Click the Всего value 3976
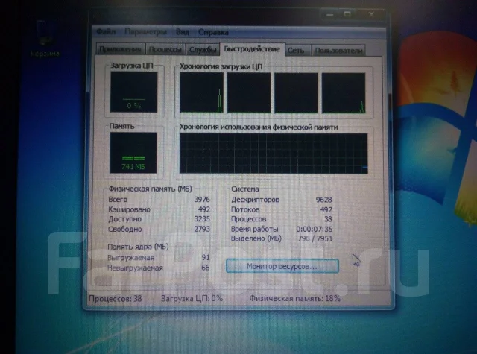The image size is (477, 354). coord(202,200)
